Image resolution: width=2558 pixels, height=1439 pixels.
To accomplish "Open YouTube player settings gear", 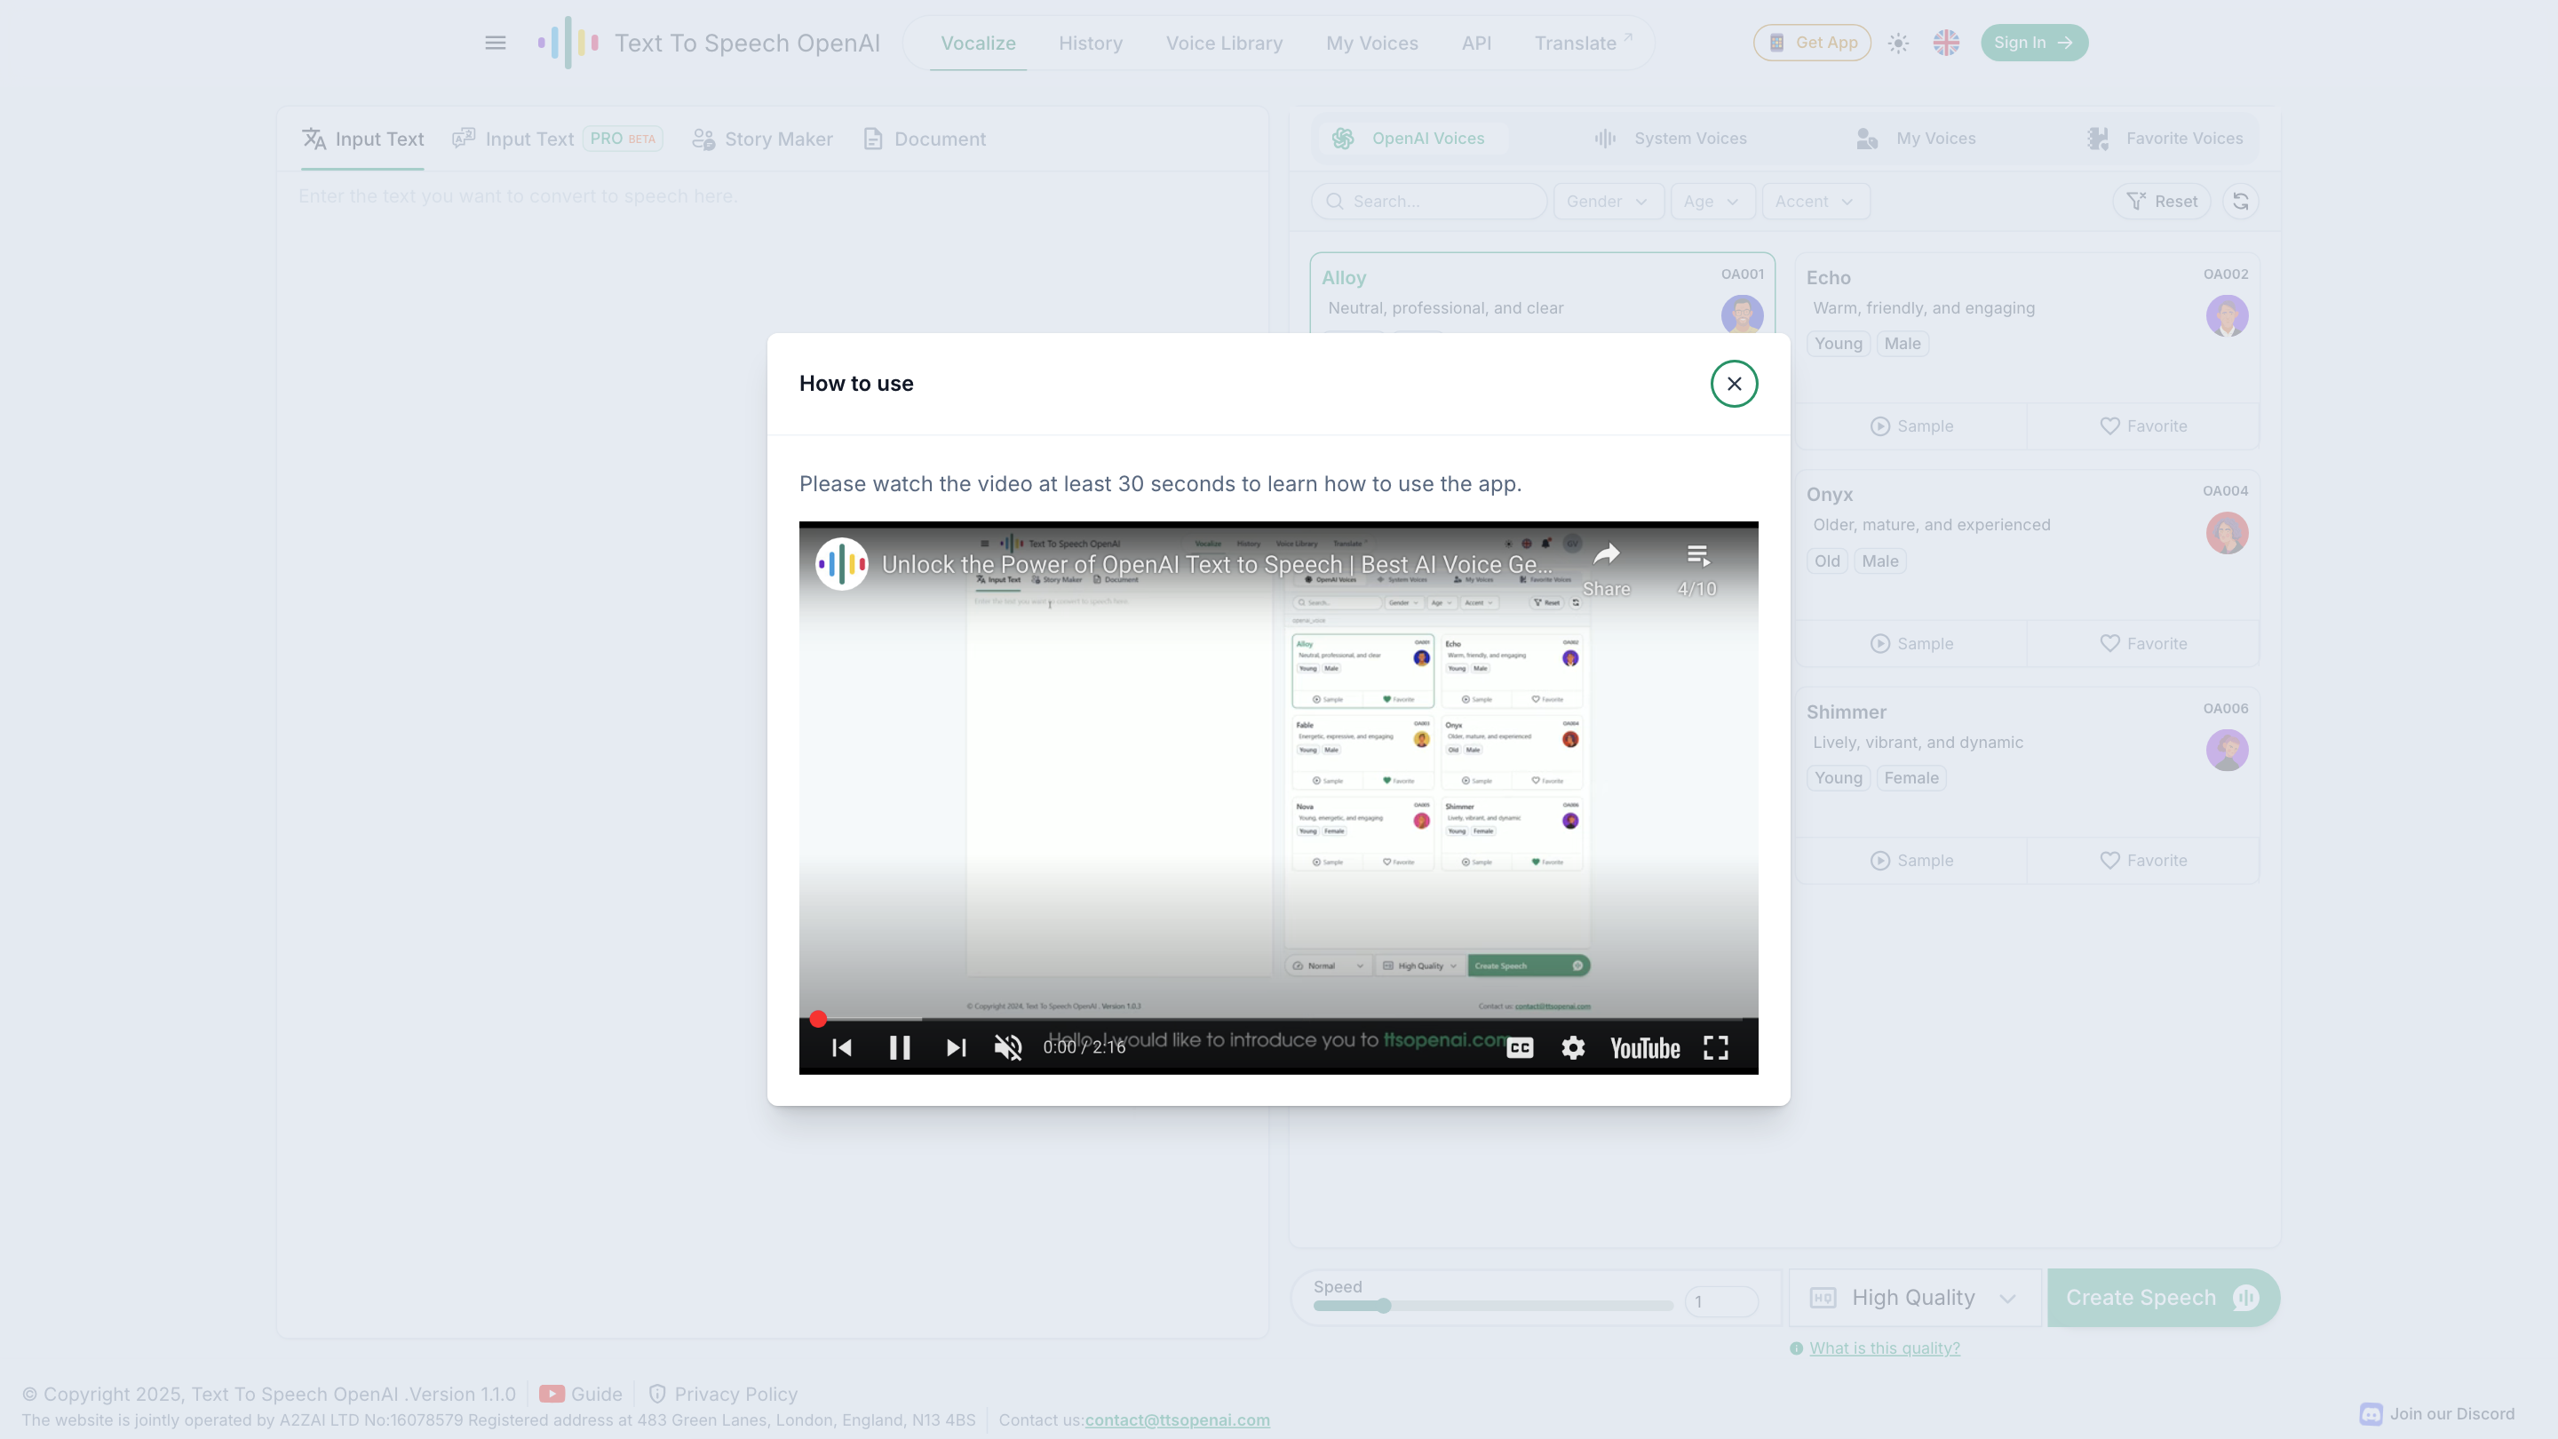I will [1573, 1048].
